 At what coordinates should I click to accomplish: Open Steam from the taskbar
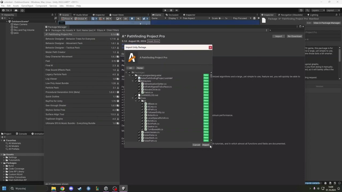pos(80,189)
